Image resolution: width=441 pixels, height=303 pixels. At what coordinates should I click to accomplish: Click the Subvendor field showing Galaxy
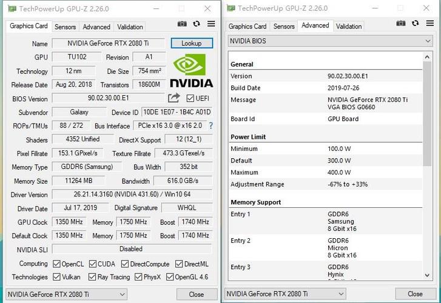click(79, 112)
